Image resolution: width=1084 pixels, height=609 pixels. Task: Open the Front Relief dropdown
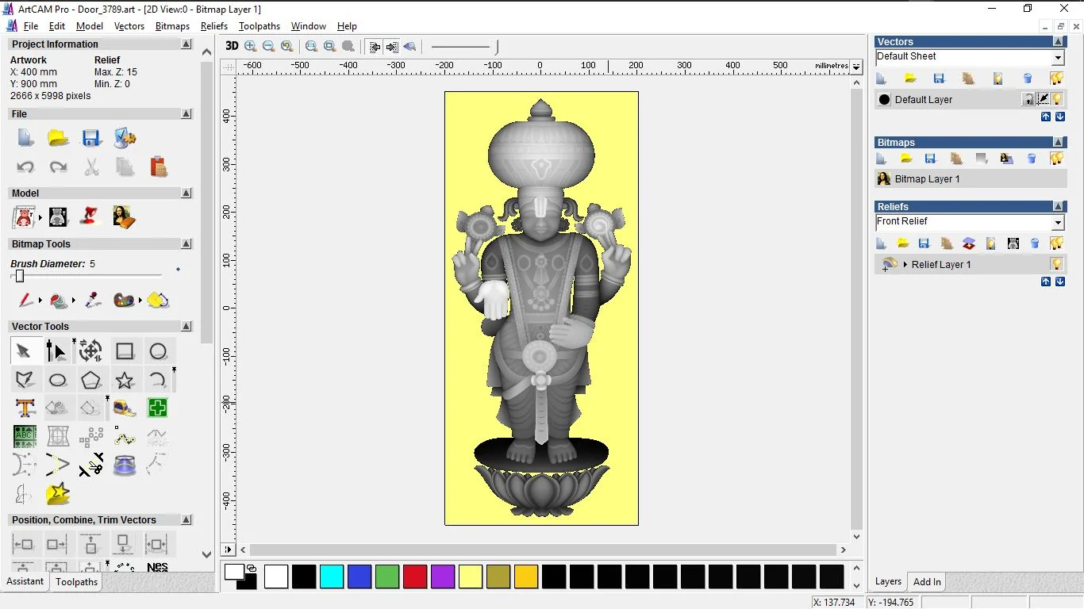(1057, 223)
